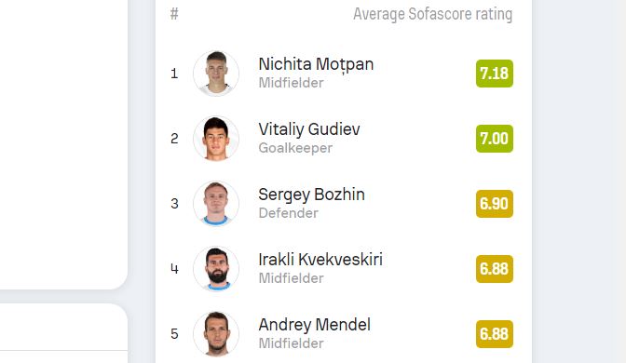Click the Andrey Mendel name link

[x=314, y=325]
